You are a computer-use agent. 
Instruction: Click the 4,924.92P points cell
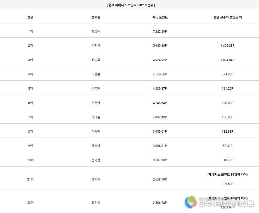(160, 60)
